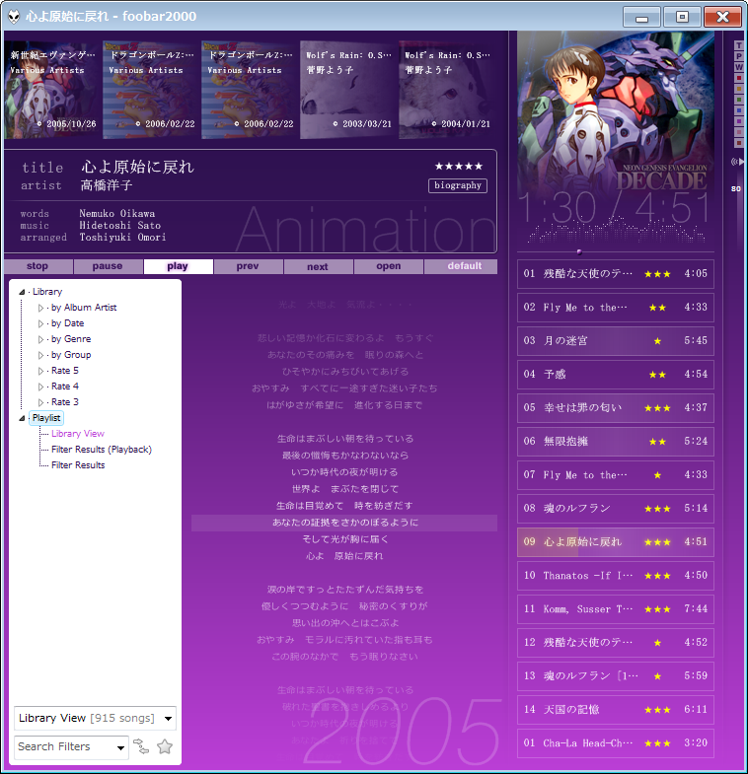Click the play button
The image size is (748, 774).
(x=178, y=266)
